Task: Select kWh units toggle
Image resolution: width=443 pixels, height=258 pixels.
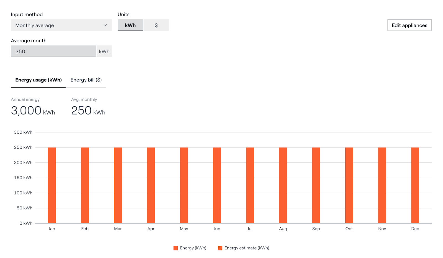Action: click(130, 25)
